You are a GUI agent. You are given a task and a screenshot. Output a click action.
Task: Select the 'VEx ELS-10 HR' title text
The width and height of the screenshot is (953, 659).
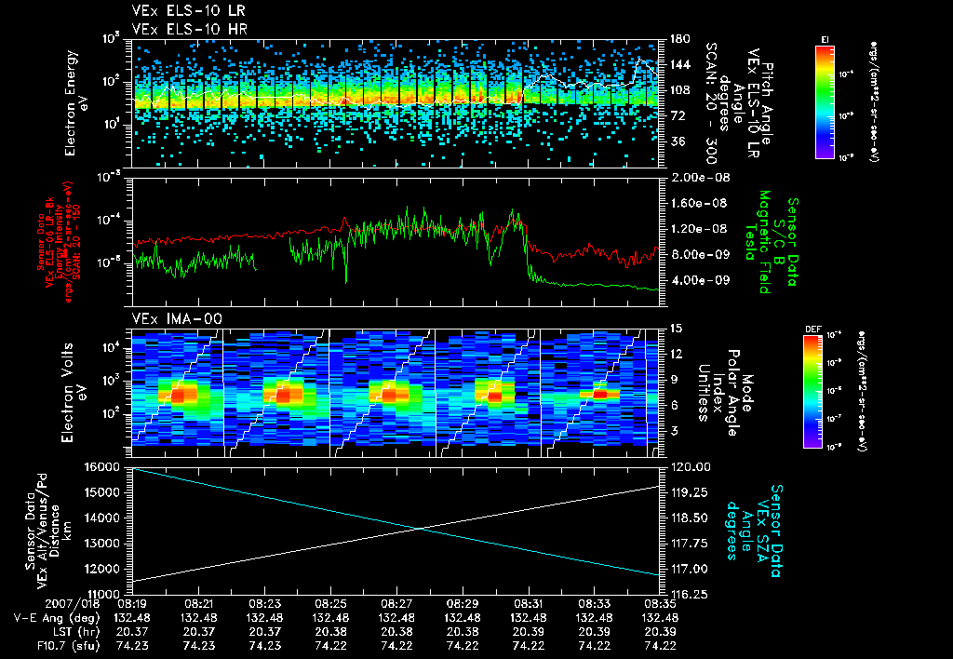(189, 29)
